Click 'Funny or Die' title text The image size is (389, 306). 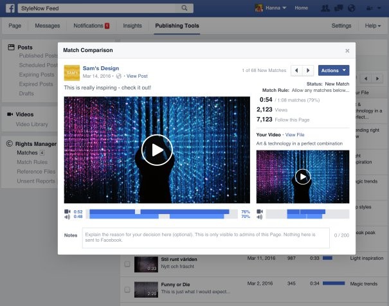(x=176, y=284)
